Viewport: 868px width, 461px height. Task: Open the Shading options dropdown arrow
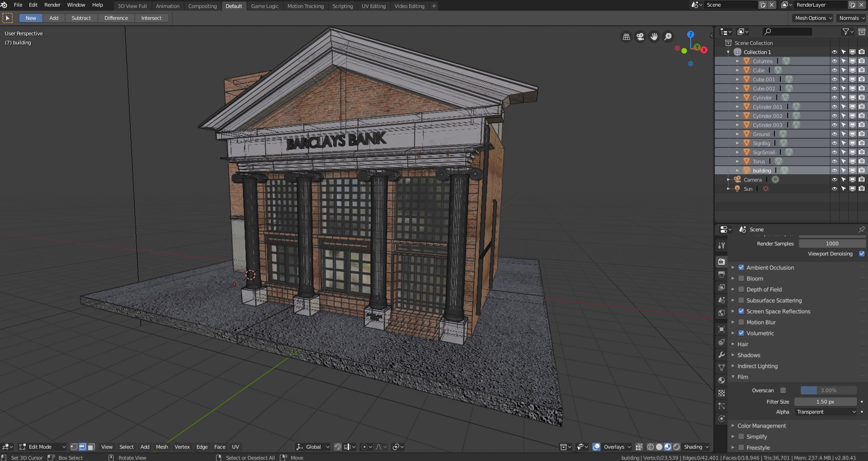pyautogui.click(x=707, y=447)
